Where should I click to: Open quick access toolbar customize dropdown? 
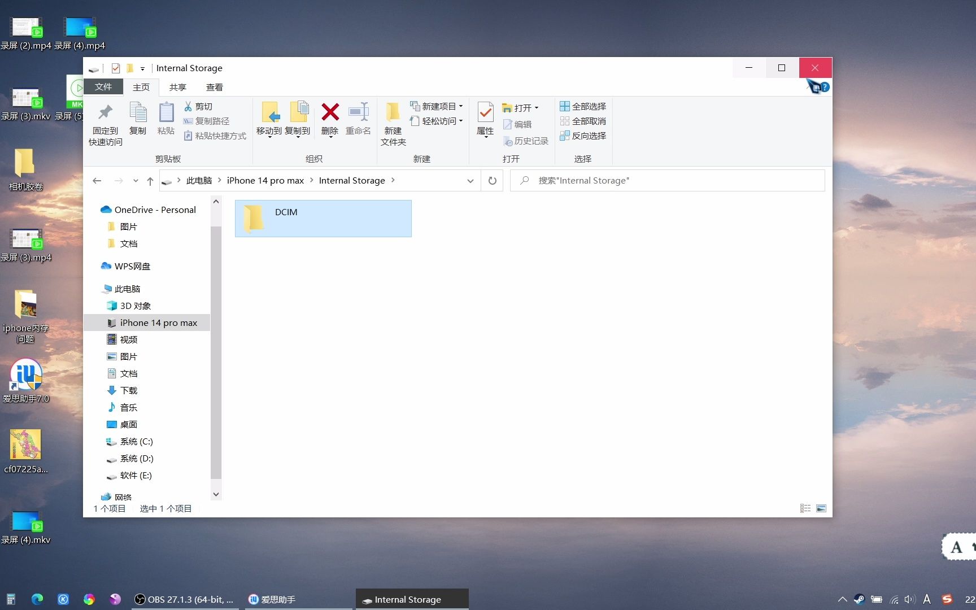point(142,68)
